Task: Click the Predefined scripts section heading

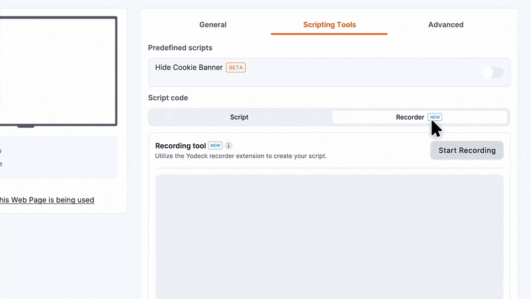Action: [x=180, y=48]
